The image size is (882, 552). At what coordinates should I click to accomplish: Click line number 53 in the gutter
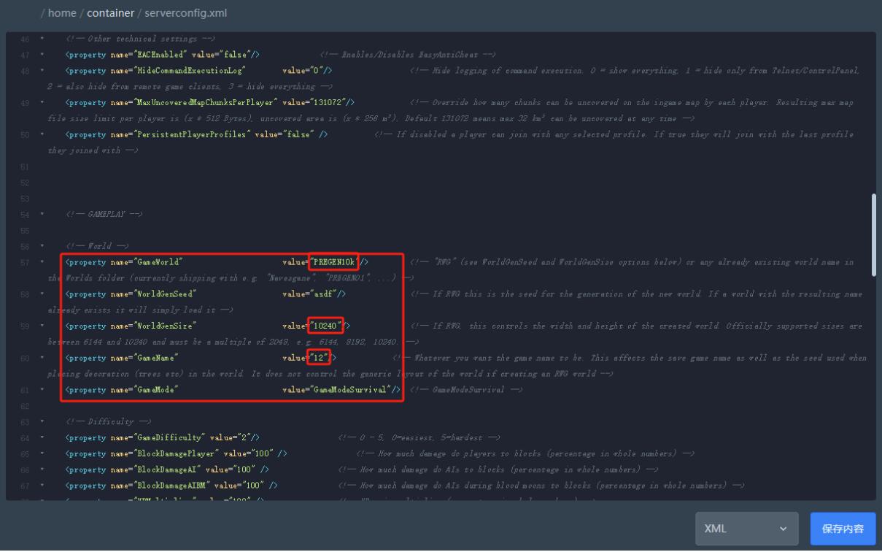click(25, 199)
